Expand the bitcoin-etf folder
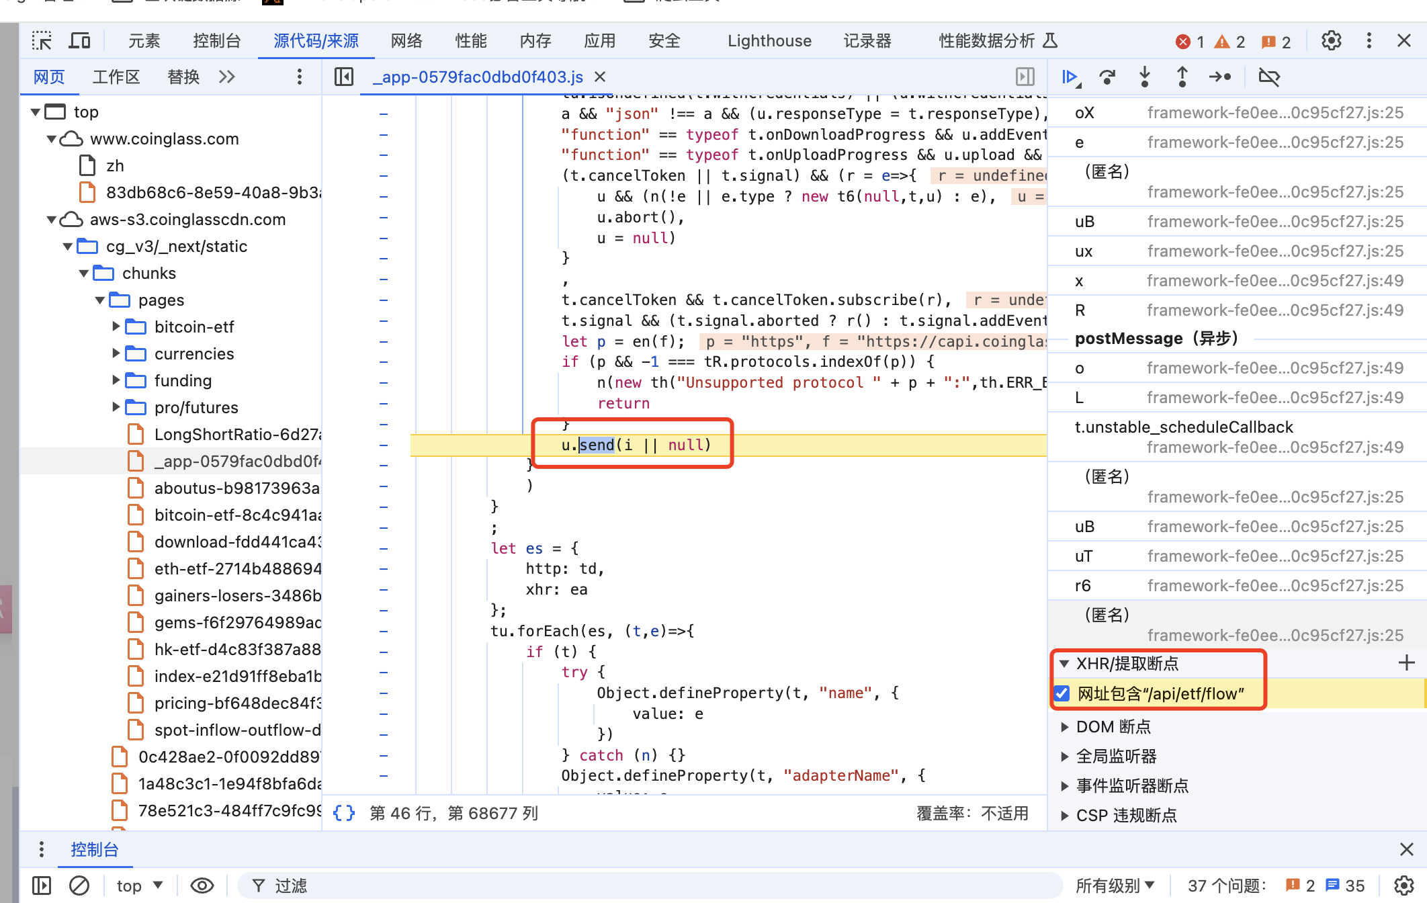This screenshot has width=1427, height=903. coord(116,327)
